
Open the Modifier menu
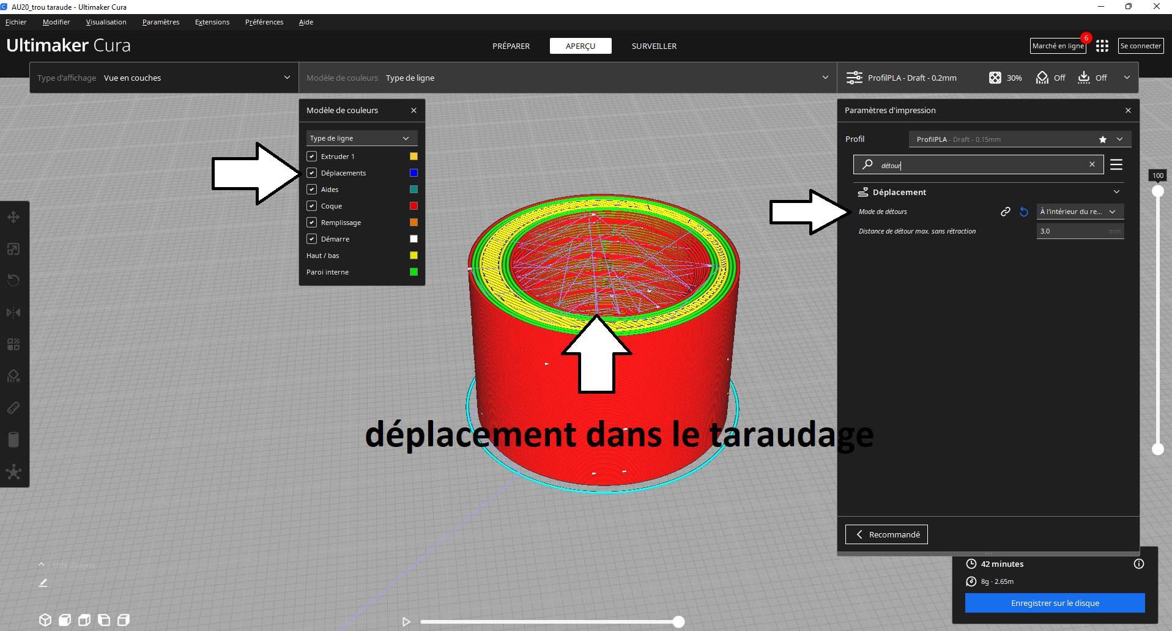(56, 22)
